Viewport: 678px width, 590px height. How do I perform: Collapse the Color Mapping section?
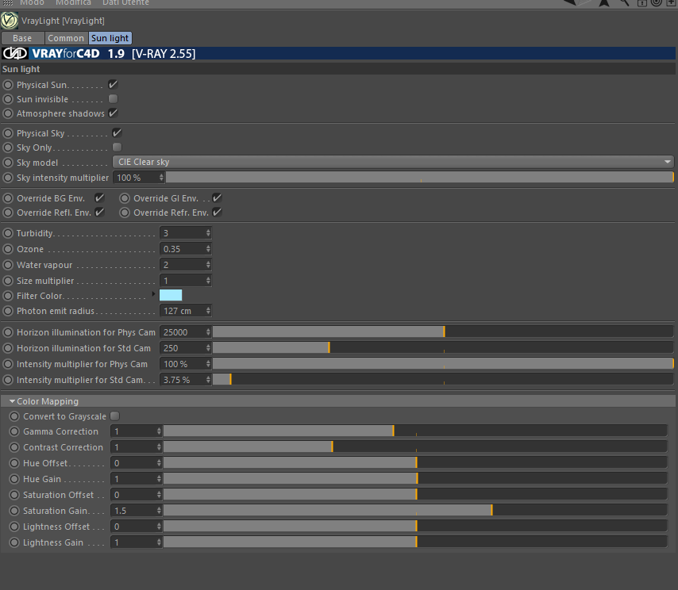tap(12, 401)
